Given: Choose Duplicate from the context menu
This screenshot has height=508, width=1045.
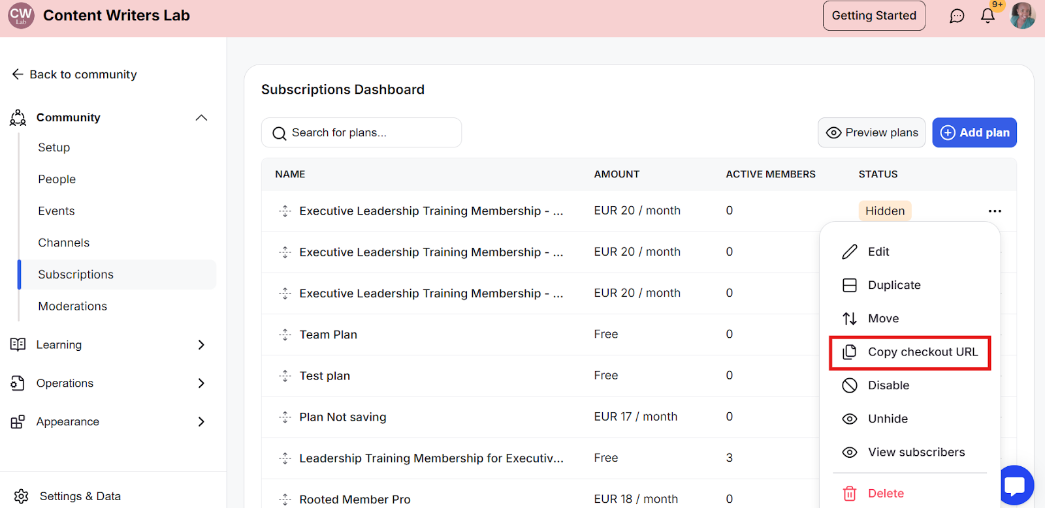Looking at the screenshot, I should [x=893, y=285].
